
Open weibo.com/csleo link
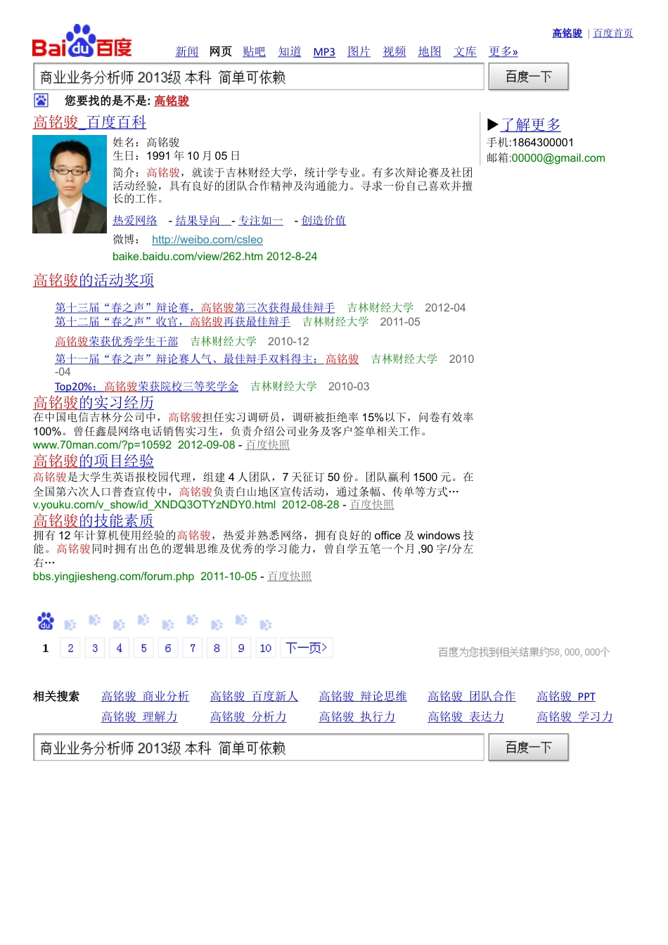[x=207, y=240]
